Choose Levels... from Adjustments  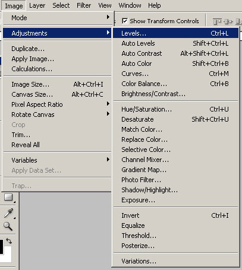click(175, 33)
